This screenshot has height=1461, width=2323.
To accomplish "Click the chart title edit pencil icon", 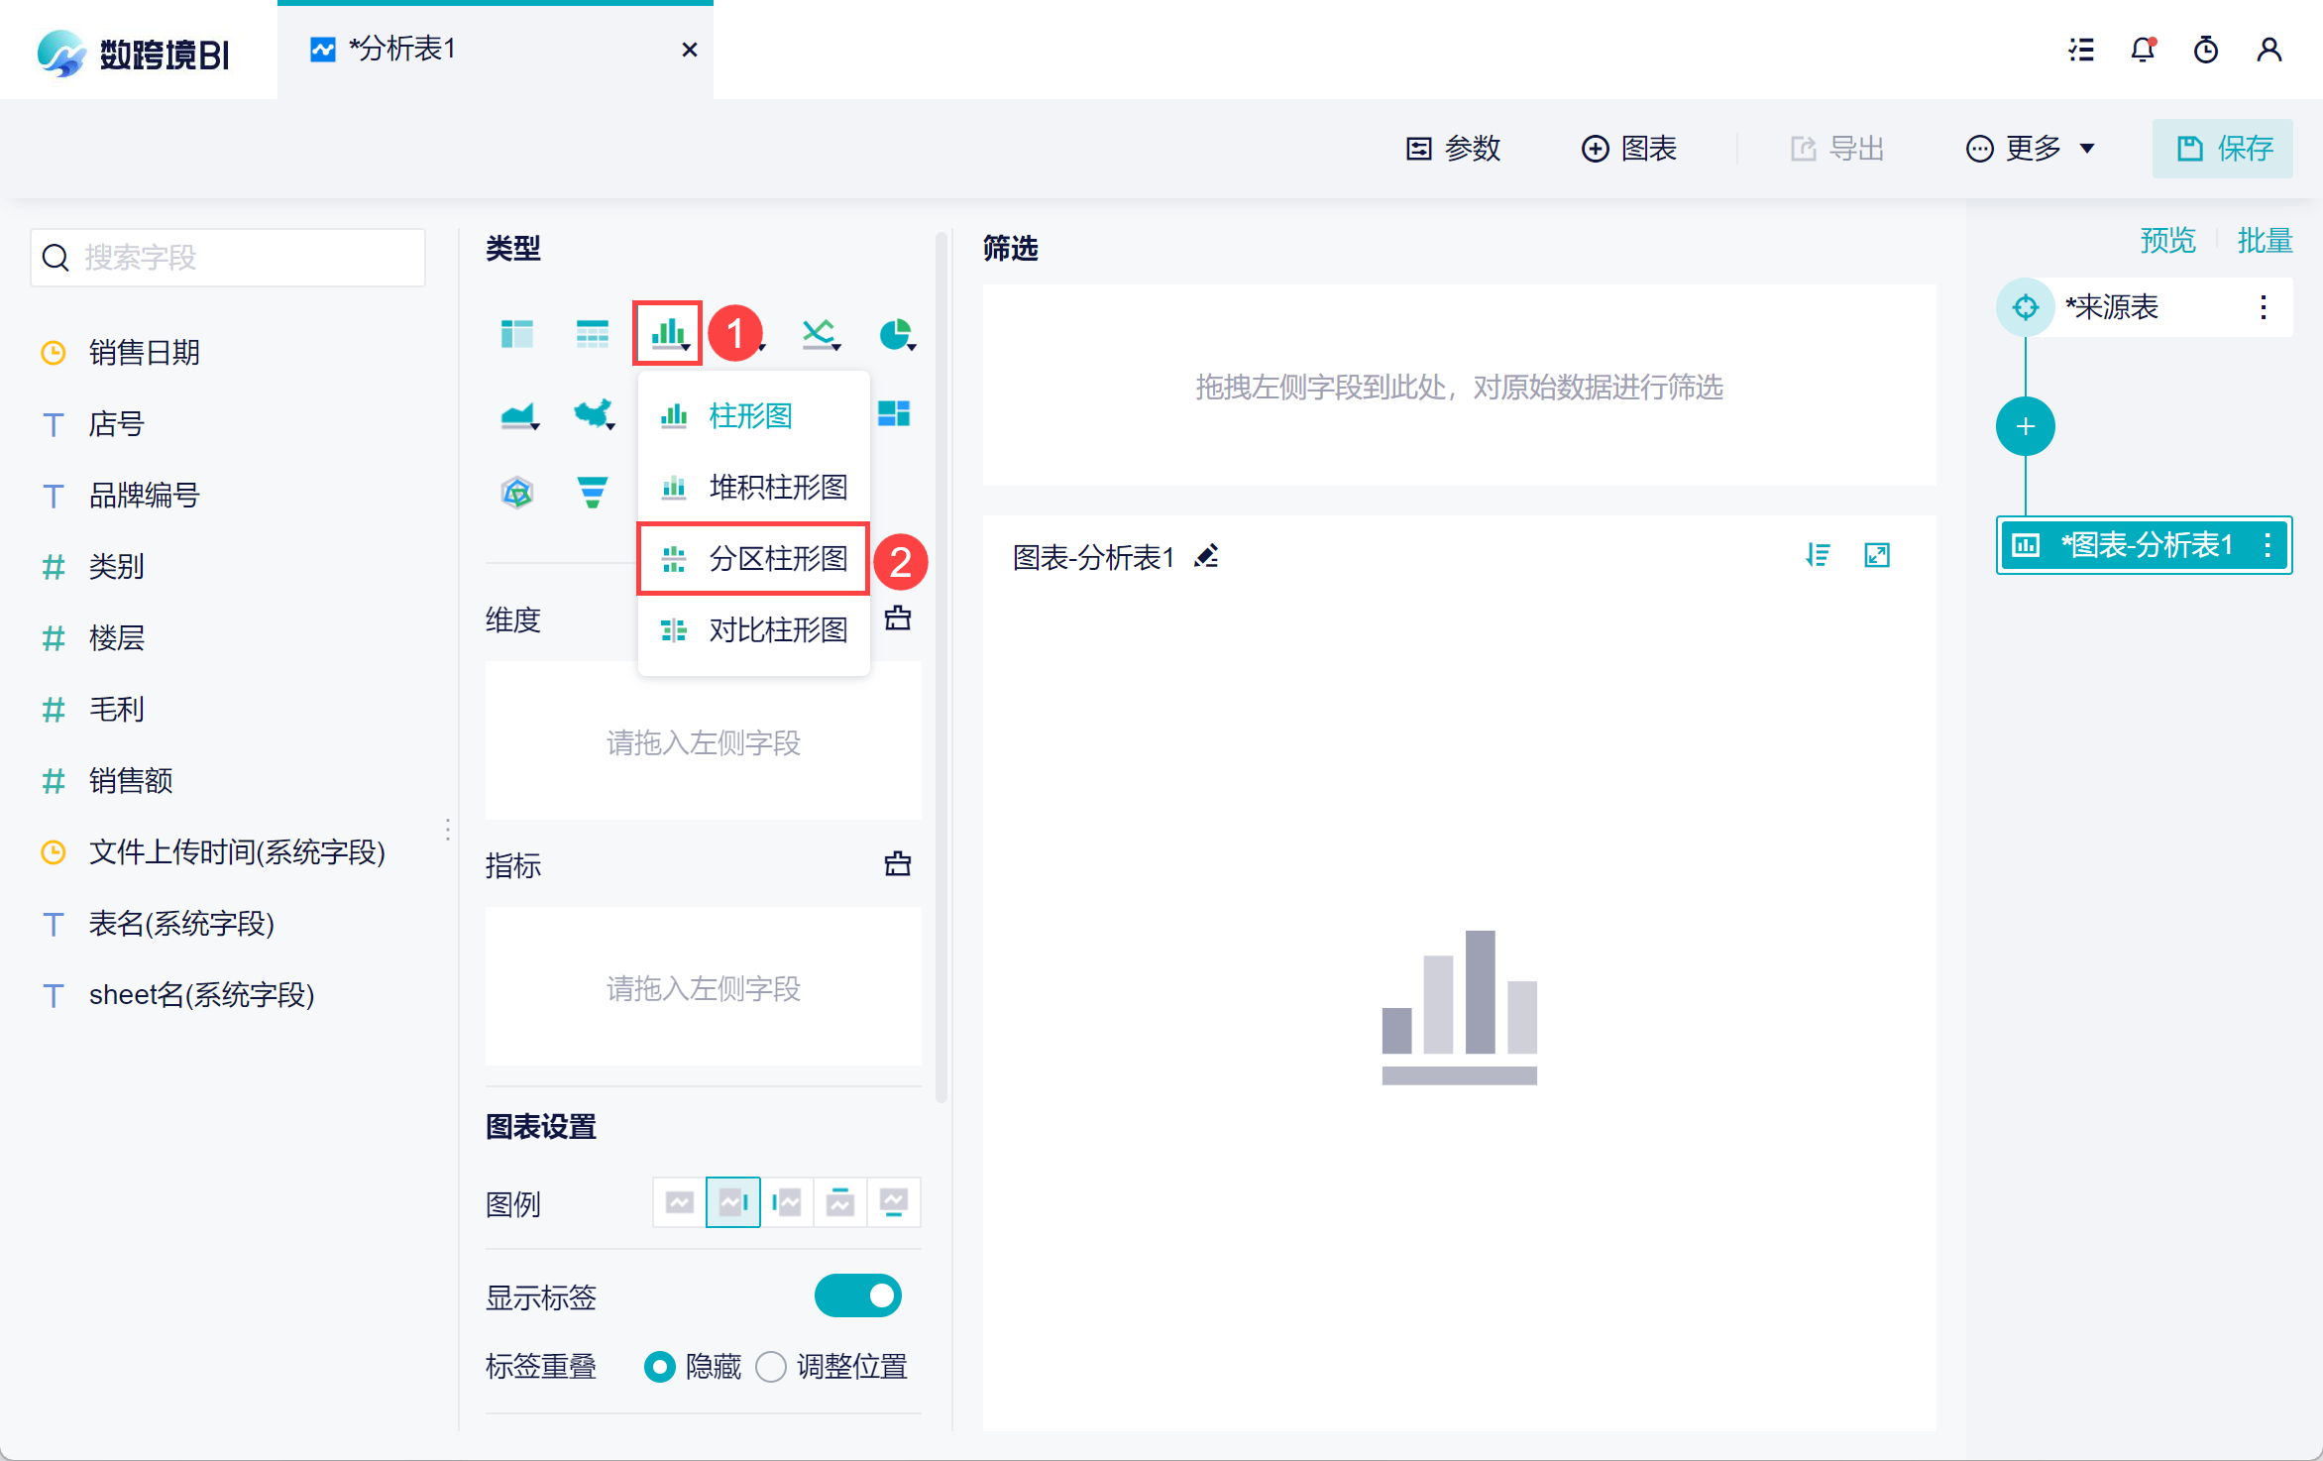I will click(1206, 557).
